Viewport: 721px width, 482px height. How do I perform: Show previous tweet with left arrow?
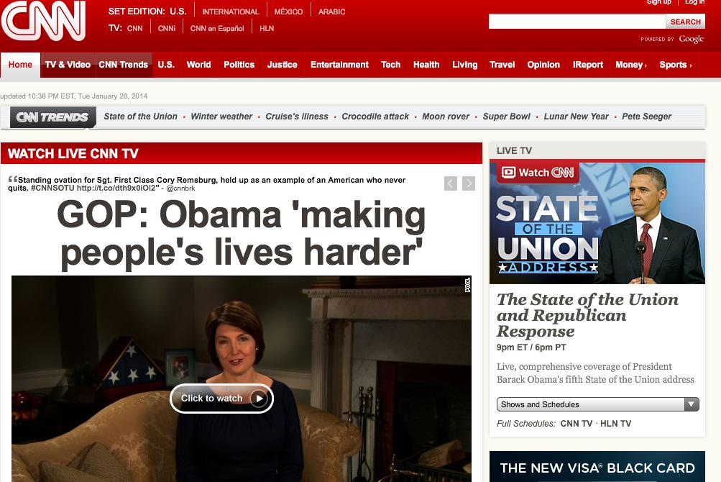pyautogui.click(x=451, y=183)
